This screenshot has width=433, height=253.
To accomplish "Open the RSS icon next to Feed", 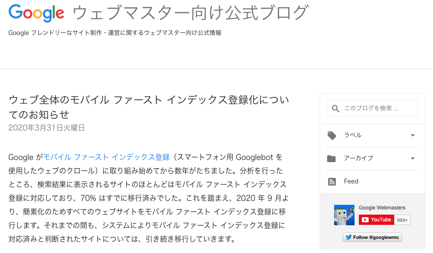I will pyautogui.click(x=332, y=181).
